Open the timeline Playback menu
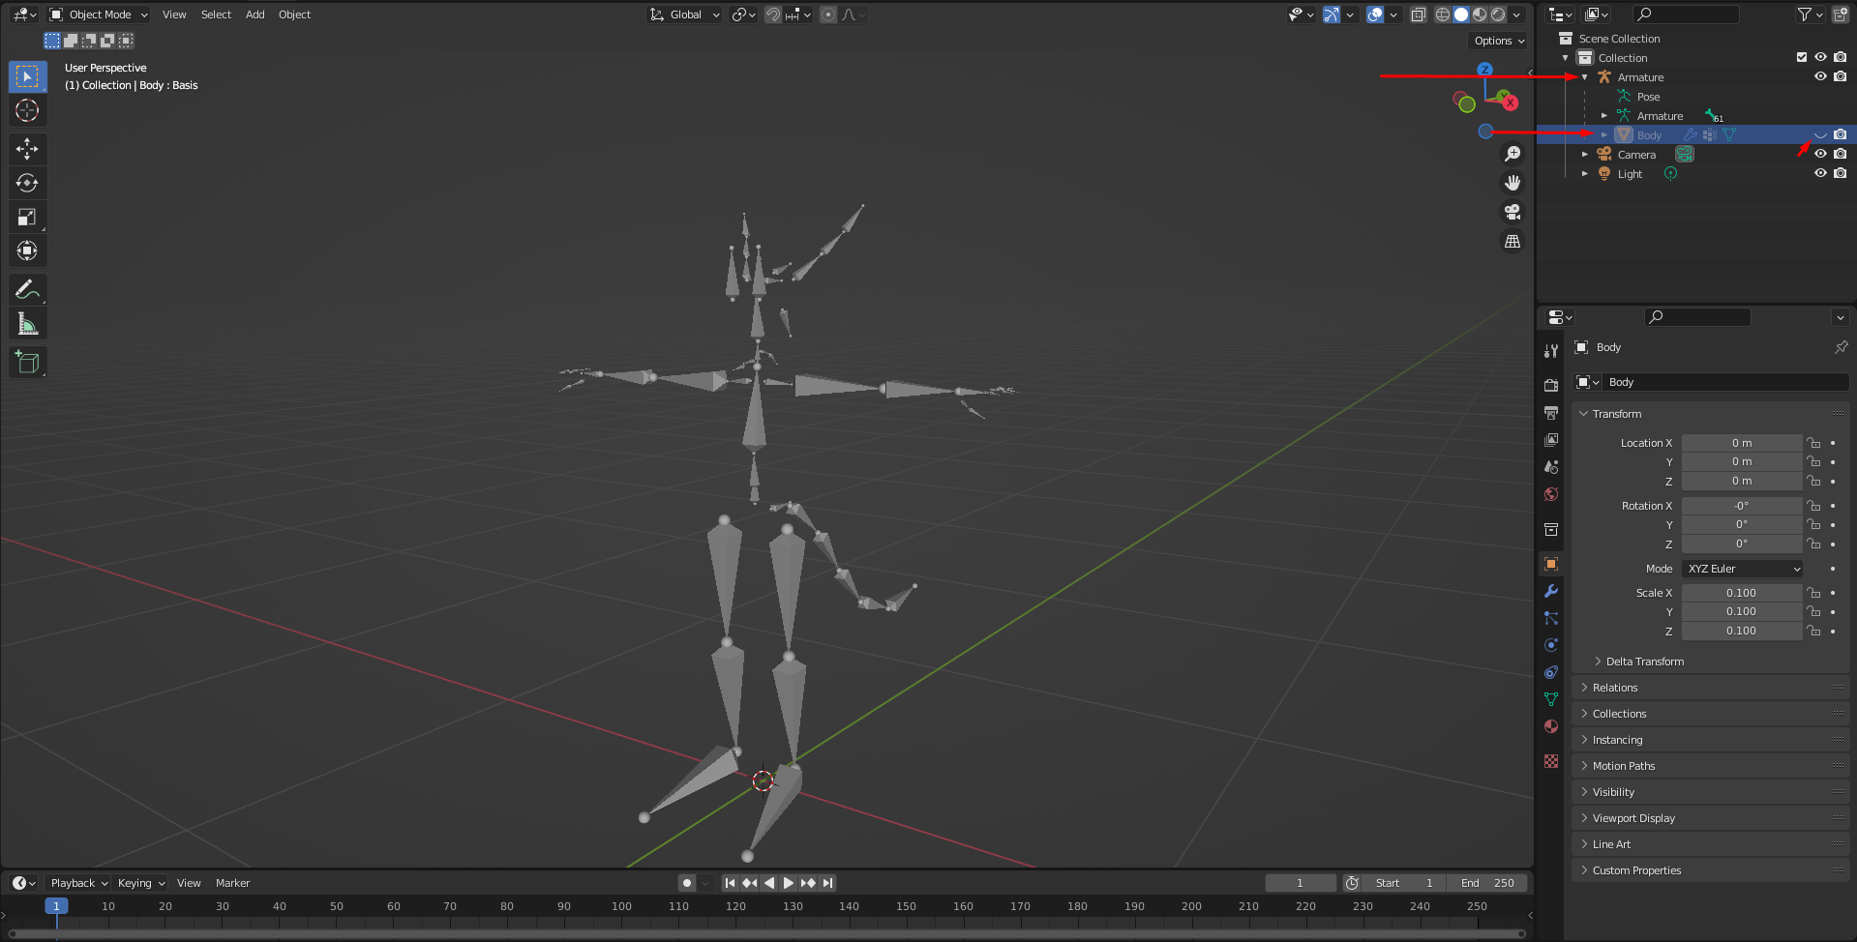 78,883
